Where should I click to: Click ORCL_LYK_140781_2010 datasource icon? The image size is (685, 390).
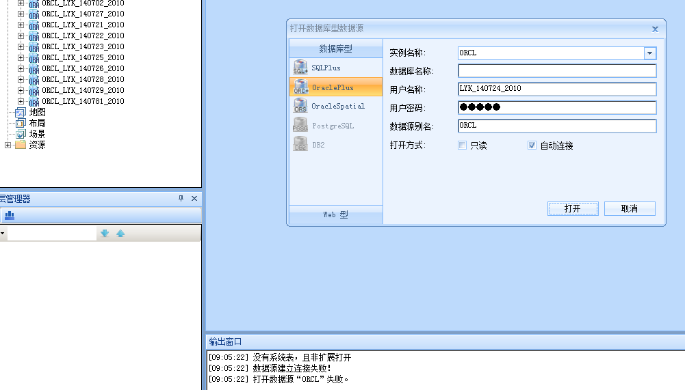[34, 102]
